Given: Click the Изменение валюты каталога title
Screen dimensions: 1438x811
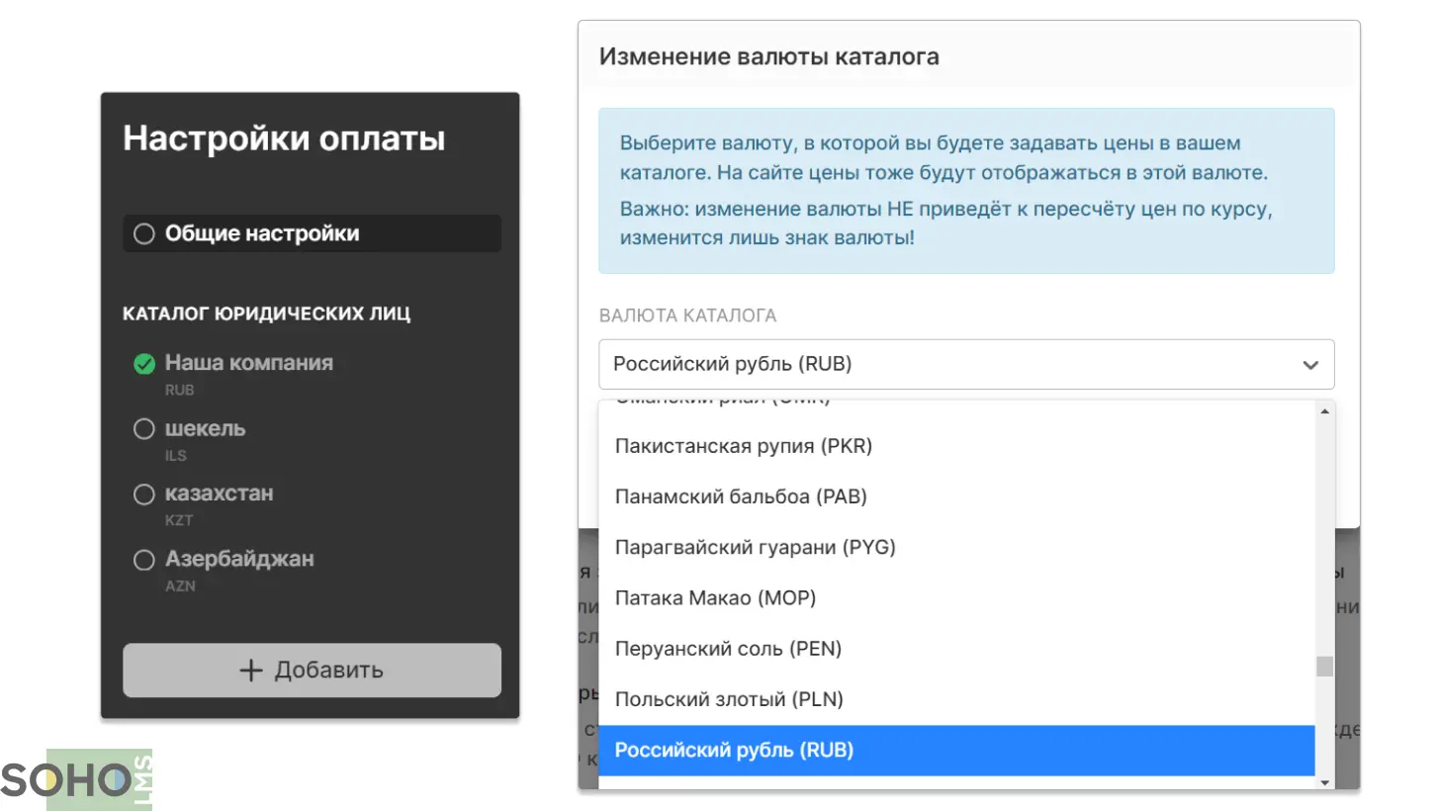Looking at the screenshot, I should point(769,56).
